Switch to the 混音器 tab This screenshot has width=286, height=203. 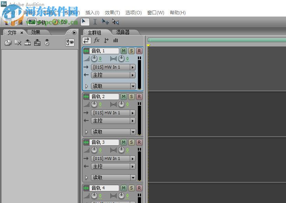123,33
